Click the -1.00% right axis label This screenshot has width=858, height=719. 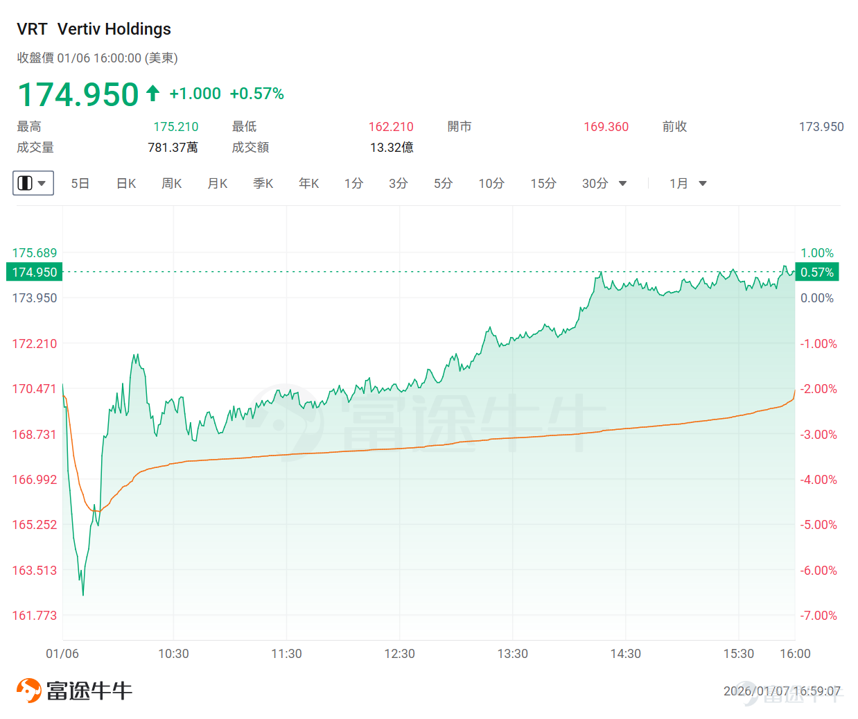pos(818,344)
